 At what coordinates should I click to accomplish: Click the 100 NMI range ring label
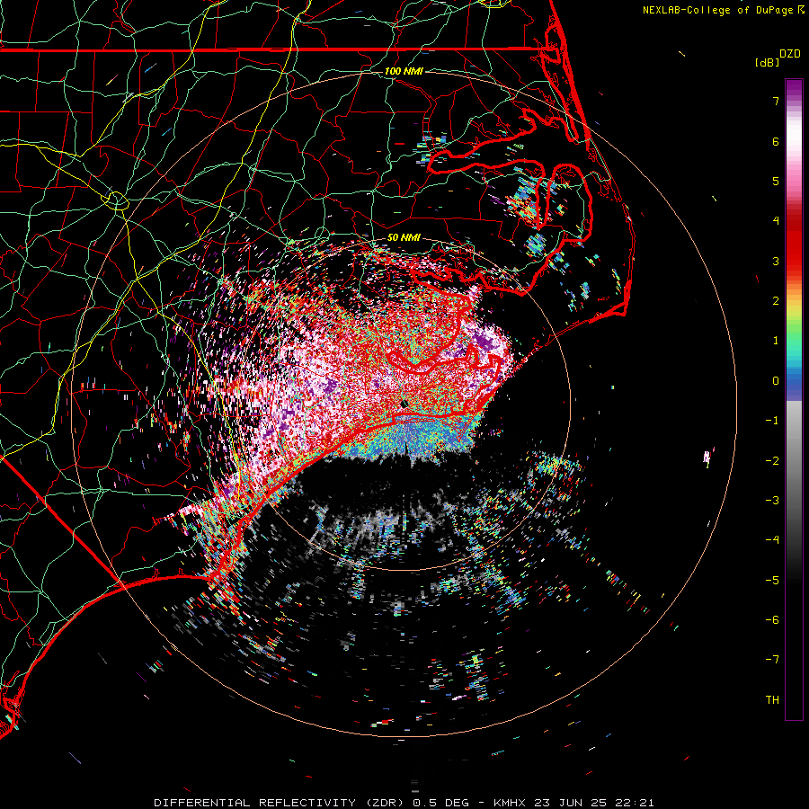coord(404,71)
